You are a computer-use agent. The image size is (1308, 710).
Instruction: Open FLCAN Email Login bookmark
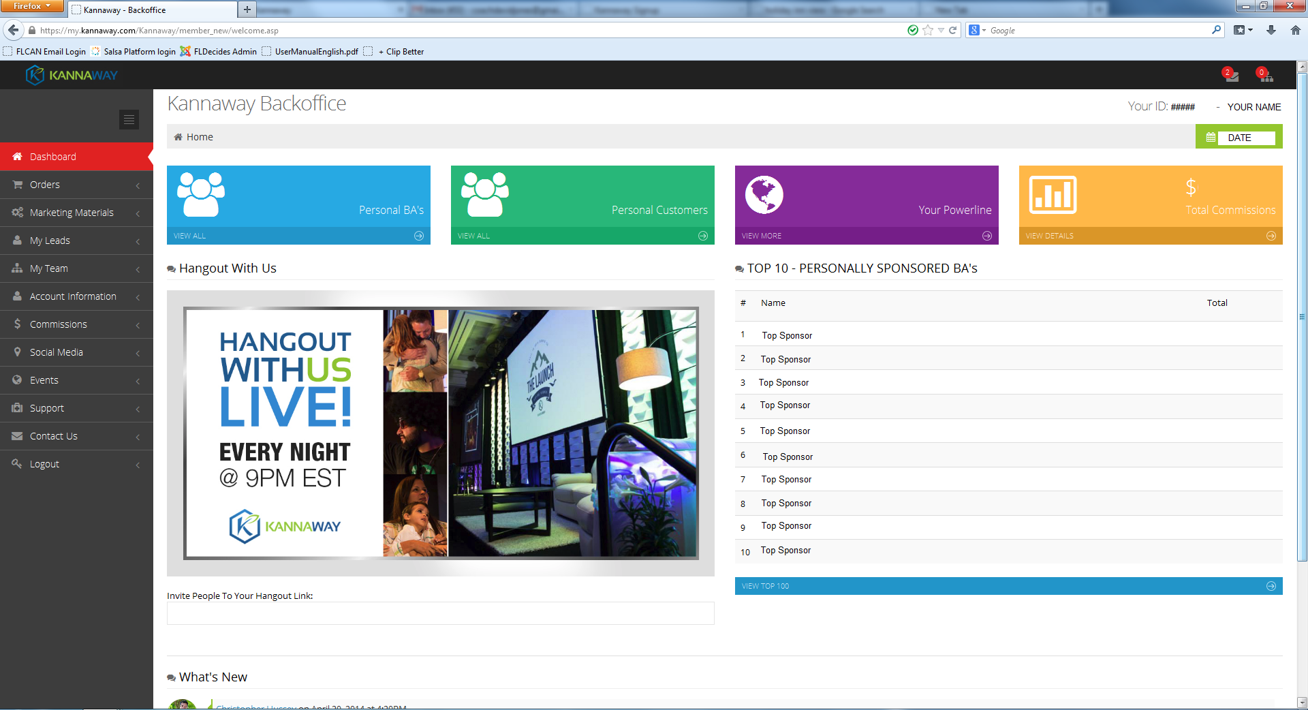coord(45,51)
